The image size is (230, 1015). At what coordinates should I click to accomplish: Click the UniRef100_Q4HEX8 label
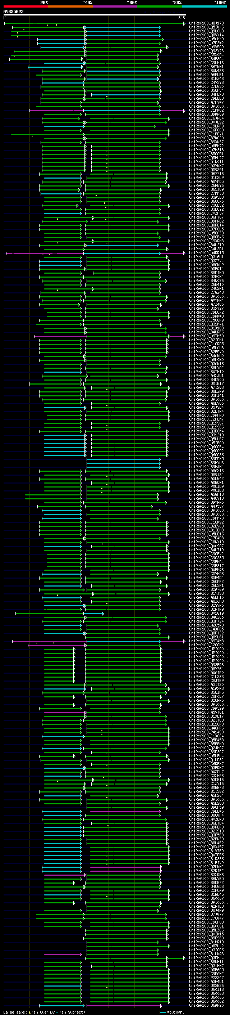(x=206, y=95)
